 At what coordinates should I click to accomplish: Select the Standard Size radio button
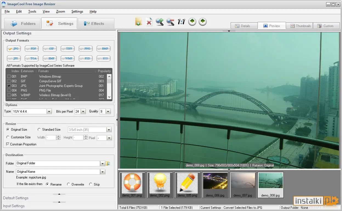pyautogui.click(x=39, y=130)
